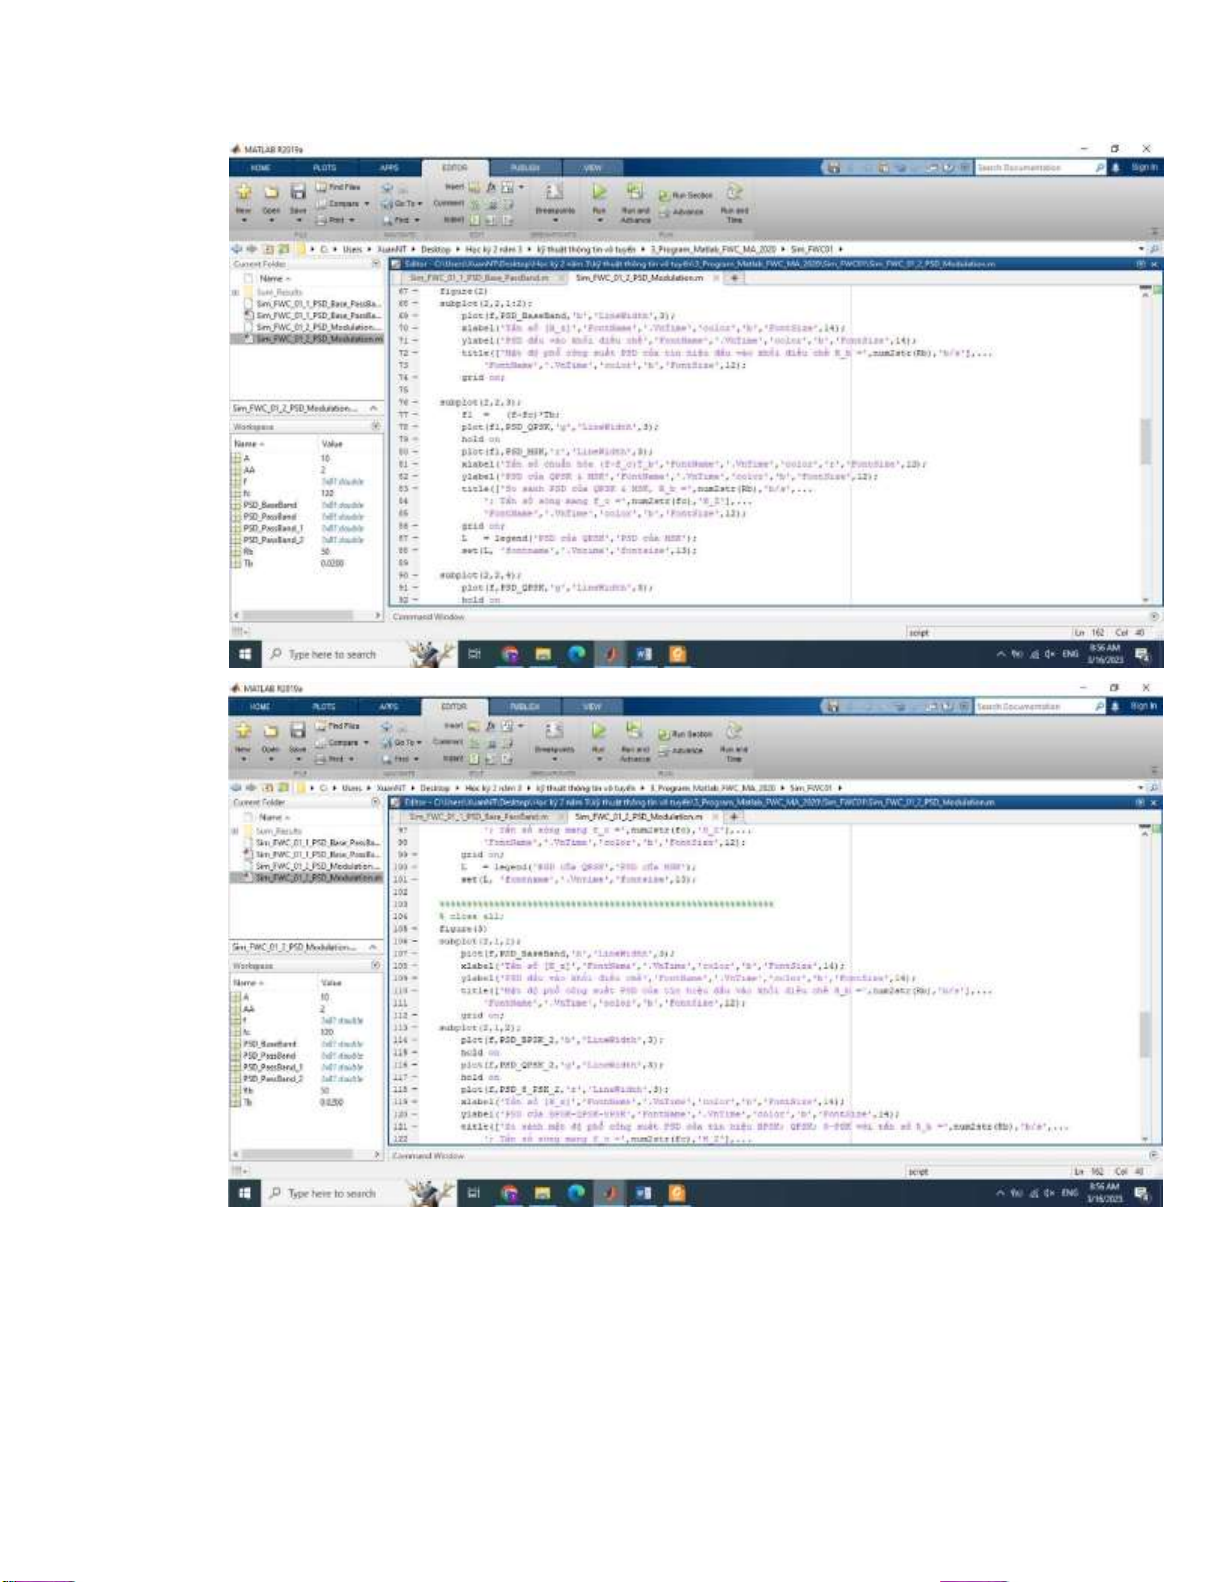Click Find Files in upper MATLAB toolstrip
This screenshot has width=1223, height=1582.
(339, 187)
